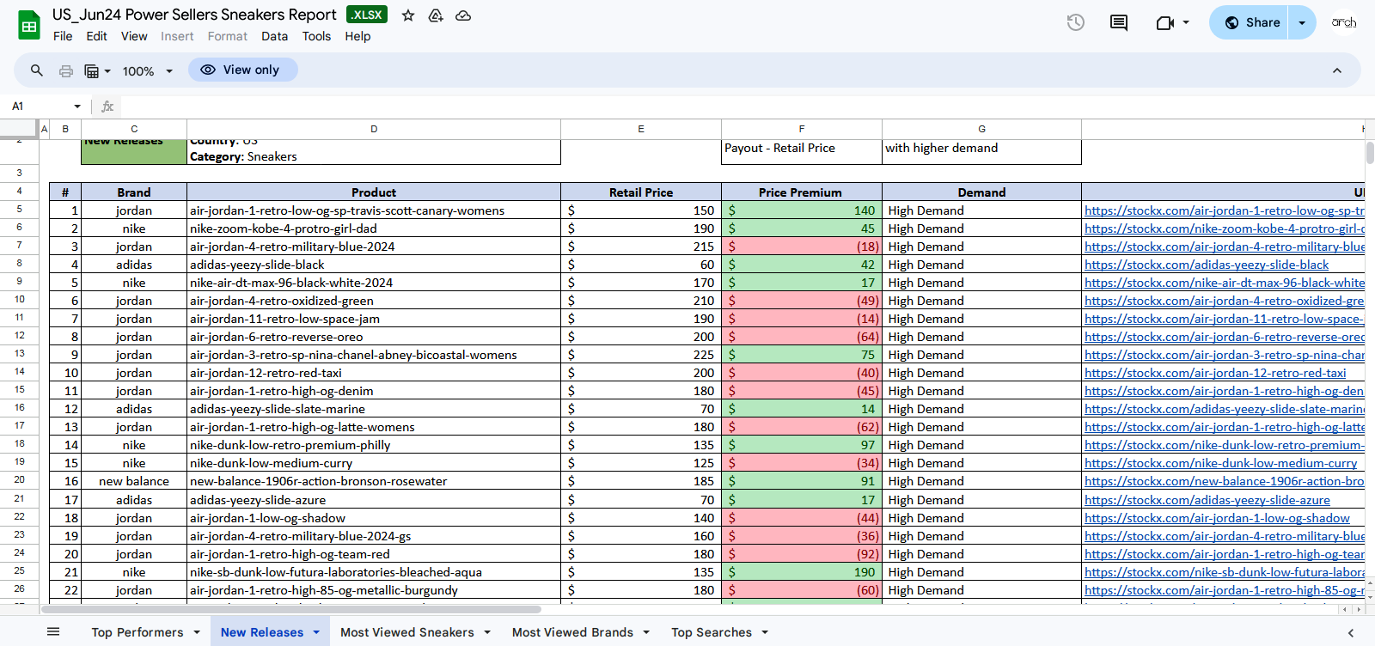Select the Demand header cell

click(x=981, y=192)
